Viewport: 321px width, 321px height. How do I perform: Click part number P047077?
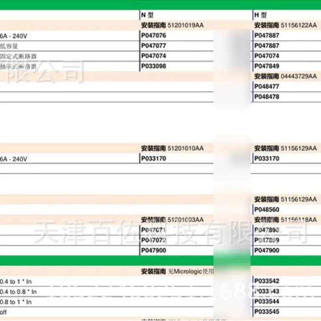click(153, 46)
